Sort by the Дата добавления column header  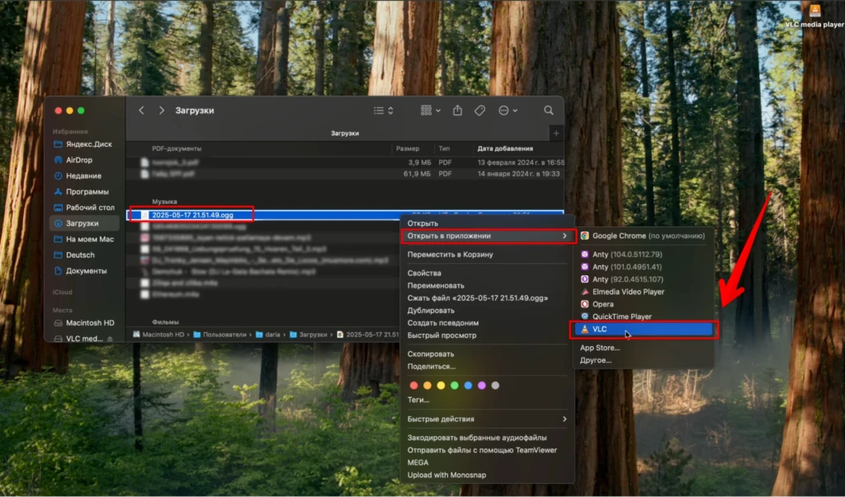point(505,148)
